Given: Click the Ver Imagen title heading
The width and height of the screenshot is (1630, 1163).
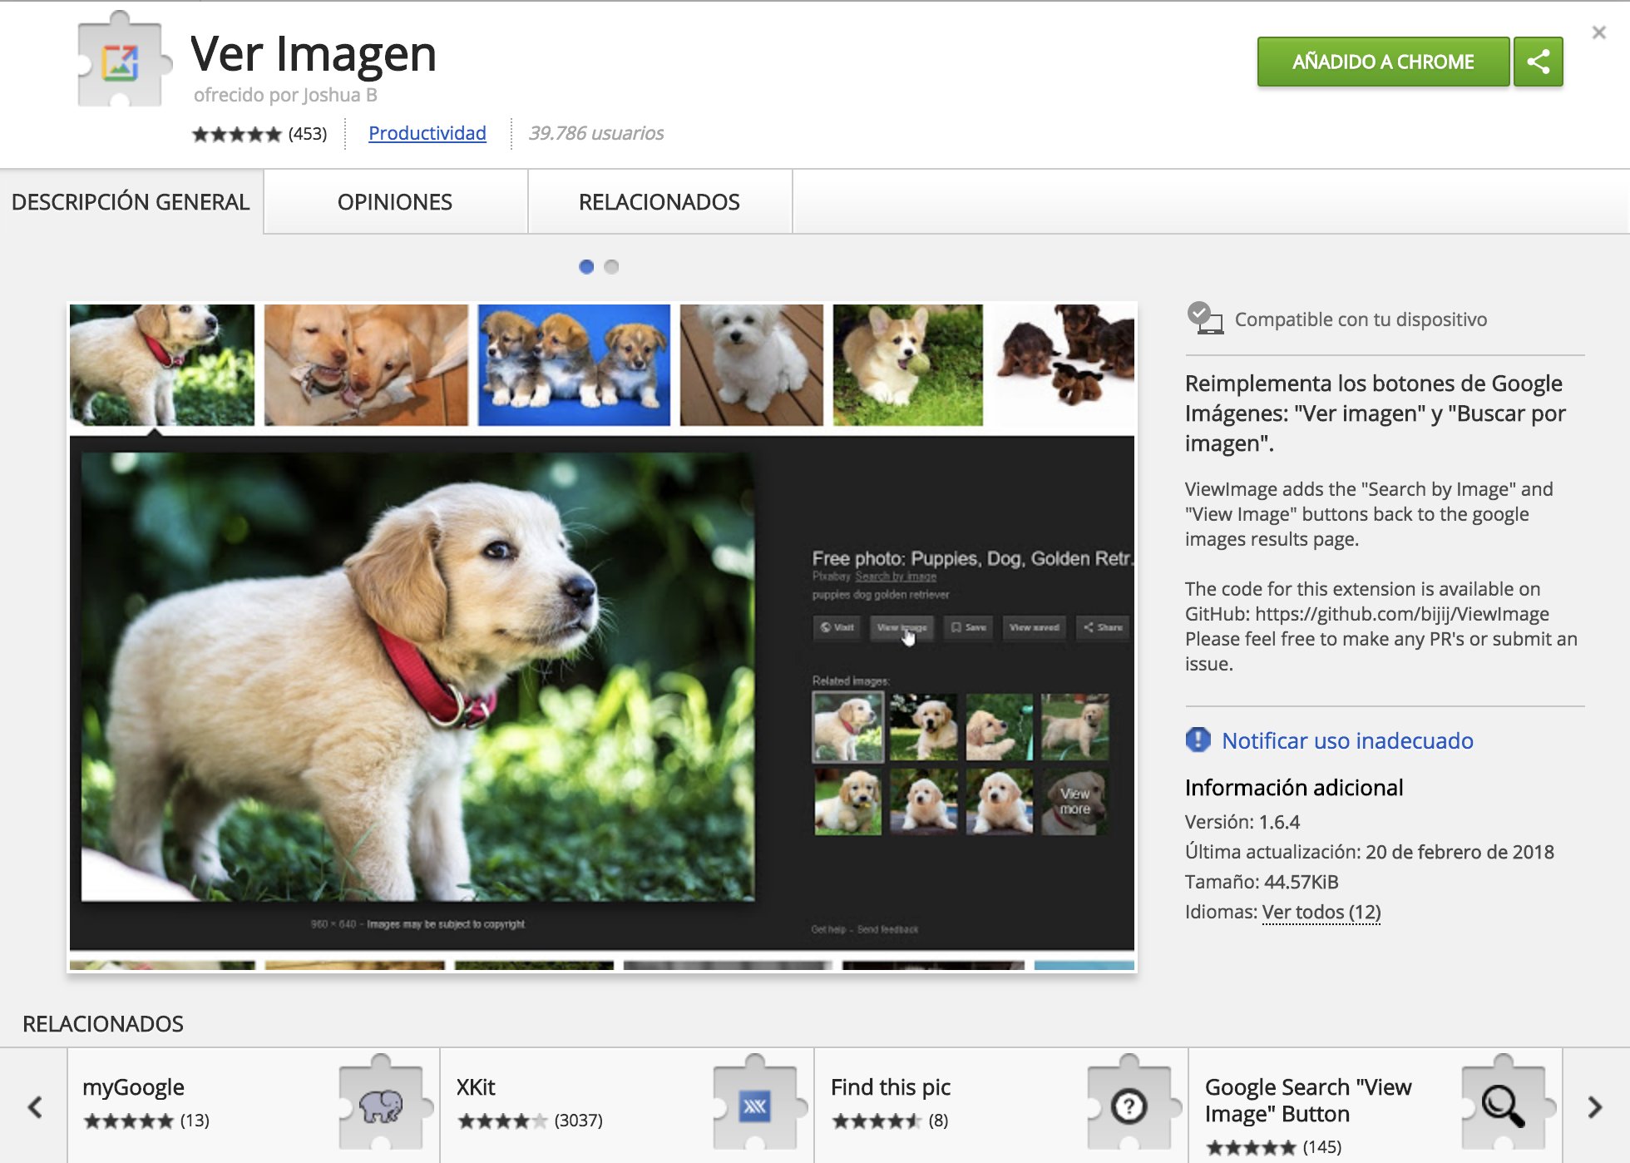Looking at the screenshot, I should click(314, 54).
